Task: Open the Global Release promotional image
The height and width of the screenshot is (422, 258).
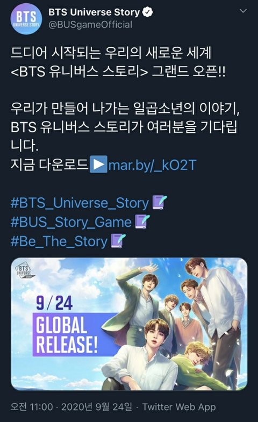Action: [129, 324]
